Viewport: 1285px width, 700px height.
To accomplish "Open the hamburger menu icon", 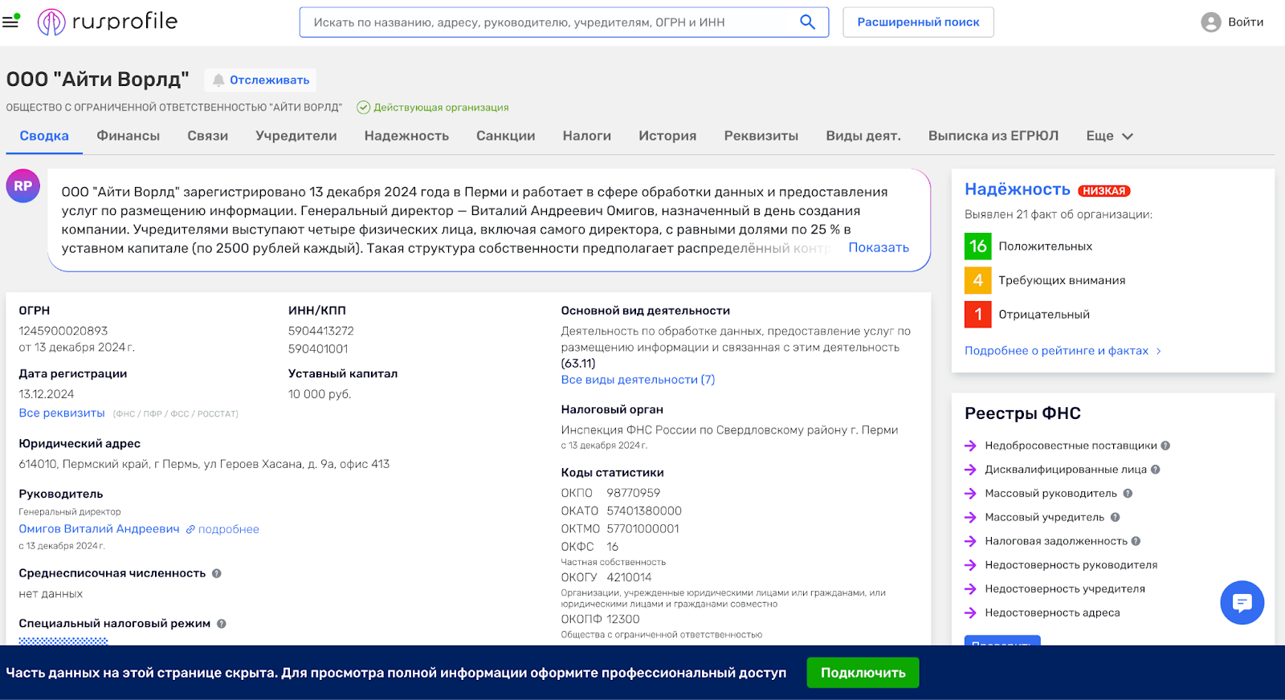I will point(10,22).
